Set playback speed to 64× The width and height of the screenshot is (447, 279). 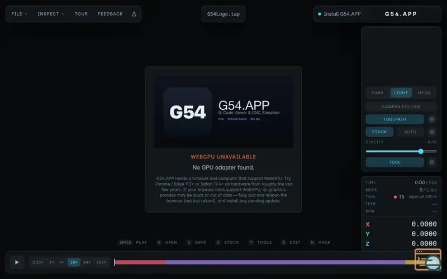point(87,262)
